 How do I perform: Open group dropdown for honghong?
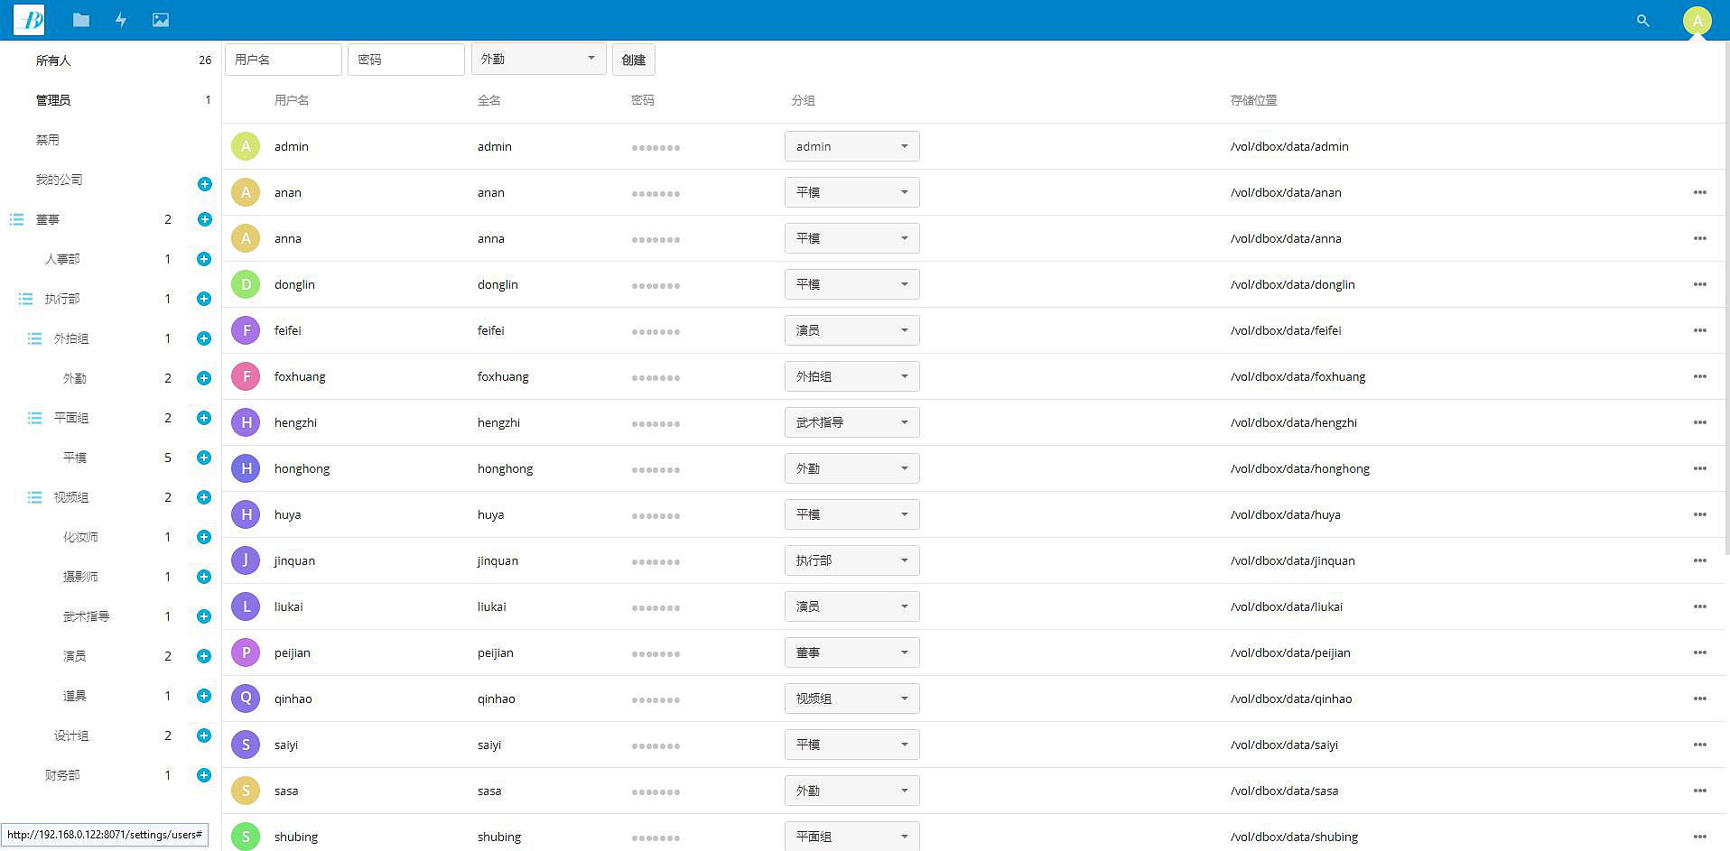click(851, 468)
